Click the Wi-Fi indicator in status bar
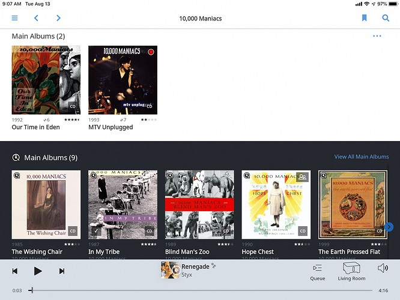This screenshot has height=300, width=400. pyautogui.click(x=366, y=4)
